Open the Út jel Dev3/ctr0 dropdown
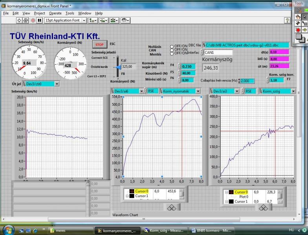The image size is (308, 235). 56,84
